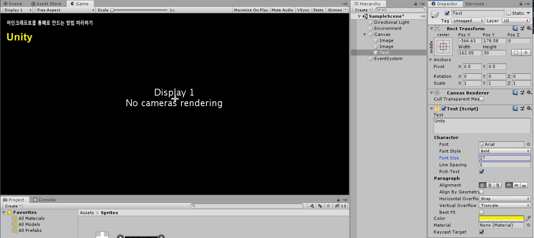This screenshot has width=534, height=238.
Task: Toggle Rich Text checkbox
Action: [481, 172]
